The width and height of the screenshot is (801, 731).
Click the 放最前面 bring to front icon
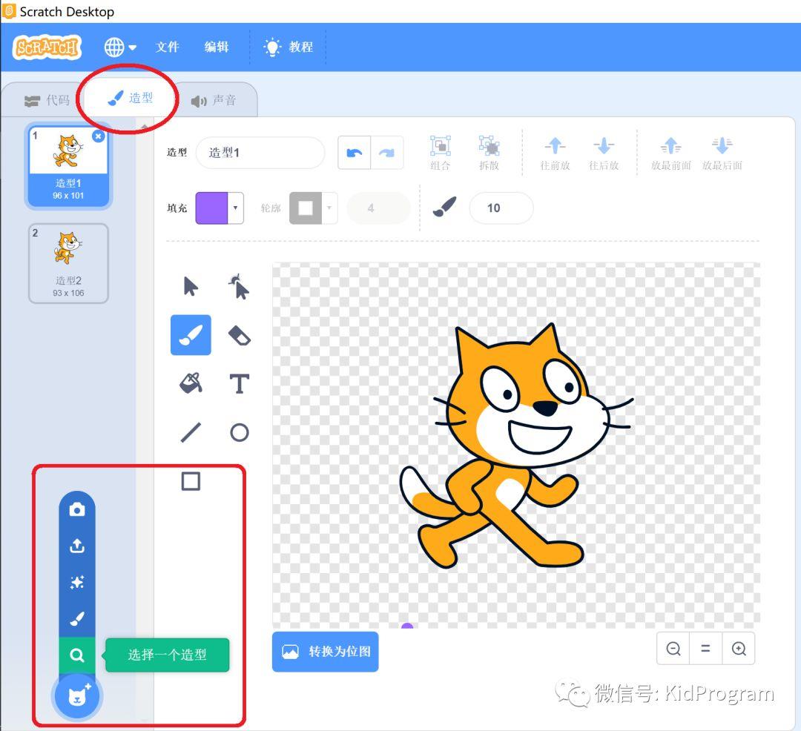coord(670,153)
